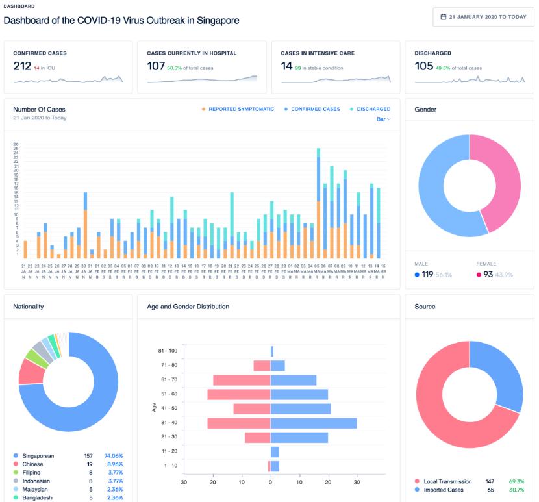
Task: Toggle the Confirmed Cases series in chart legend
Action: click(314, 109)
